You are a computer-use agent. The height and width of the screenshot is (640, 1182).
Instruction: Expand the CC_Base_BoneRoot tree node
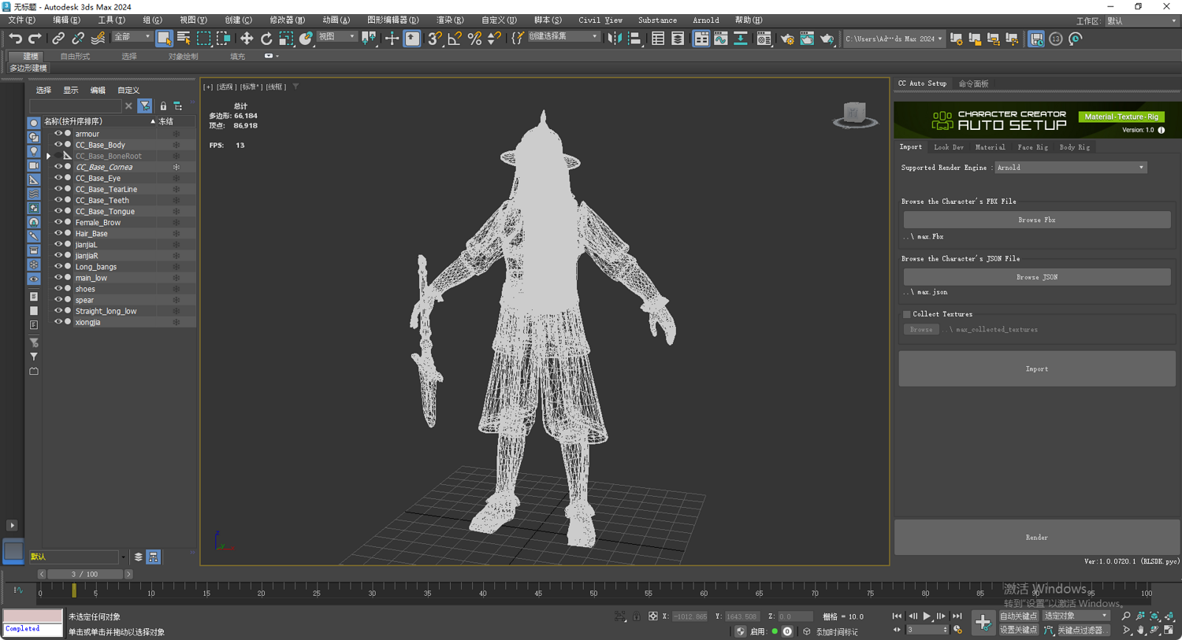[x=49, y=157]
